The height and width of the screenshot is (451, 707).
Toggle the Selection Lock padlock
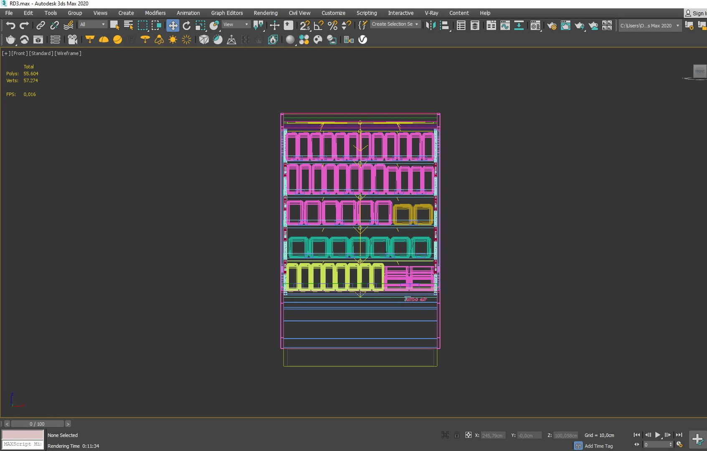click(x=457, y=435)
